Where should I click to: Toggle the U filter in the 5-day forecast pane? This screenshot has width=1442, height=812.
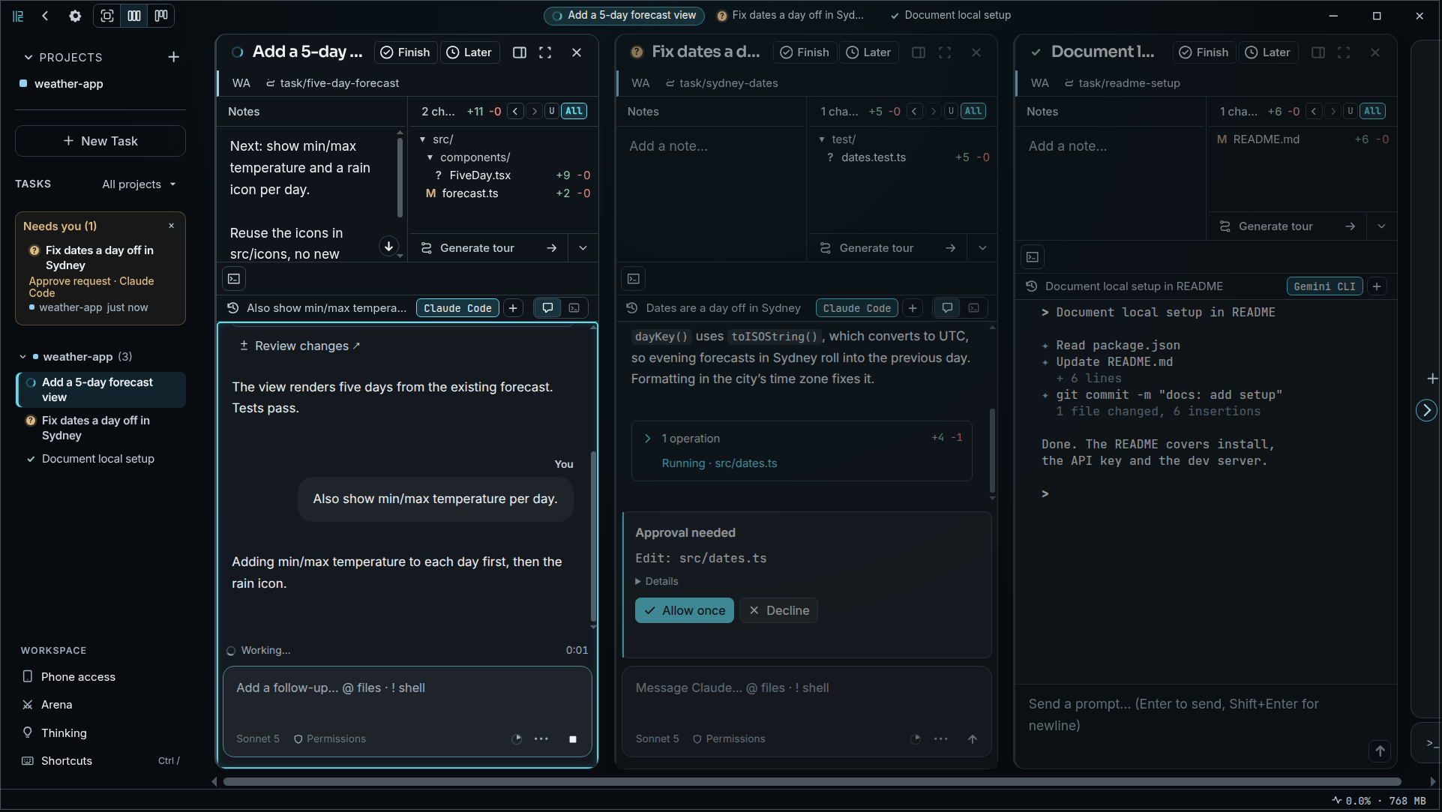click(x=552, y=111)
